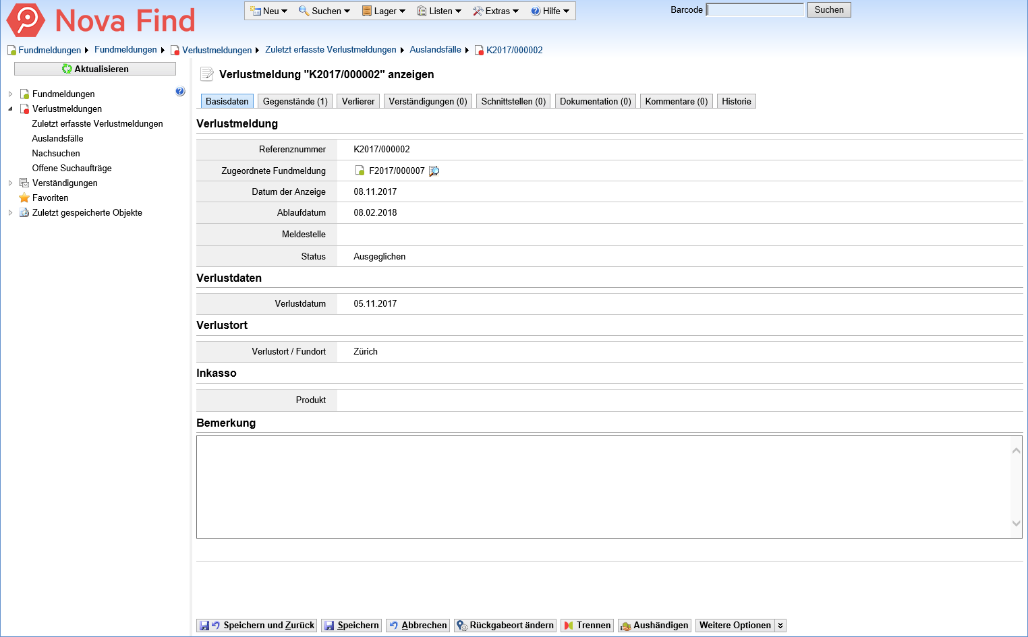Click the Verständigungen tree icon

pos(24,183)
